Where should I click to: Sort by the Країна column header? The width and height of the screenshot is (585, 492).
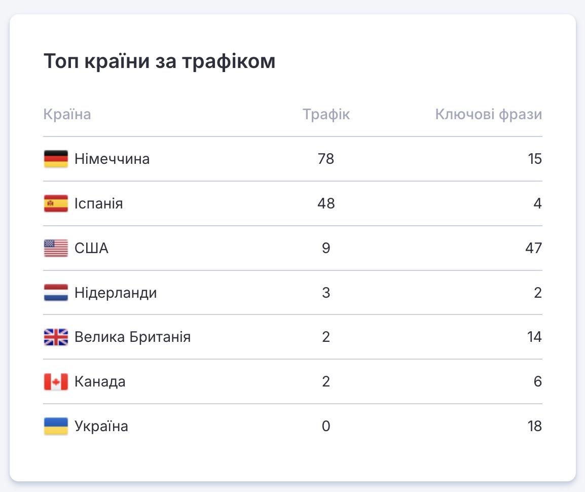coord(67,115)
